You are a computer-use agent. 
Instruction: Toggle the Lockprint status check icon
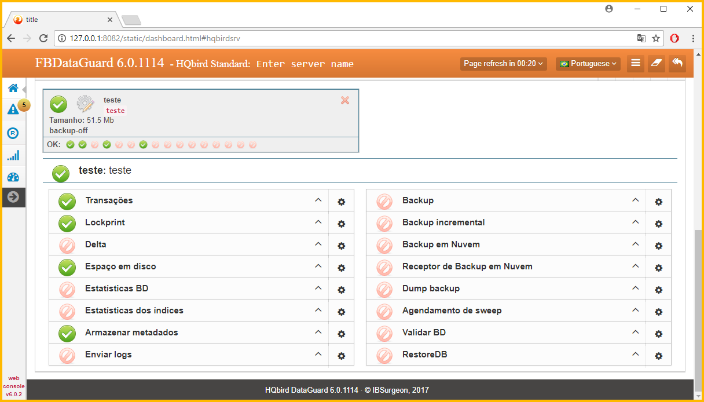67,224
